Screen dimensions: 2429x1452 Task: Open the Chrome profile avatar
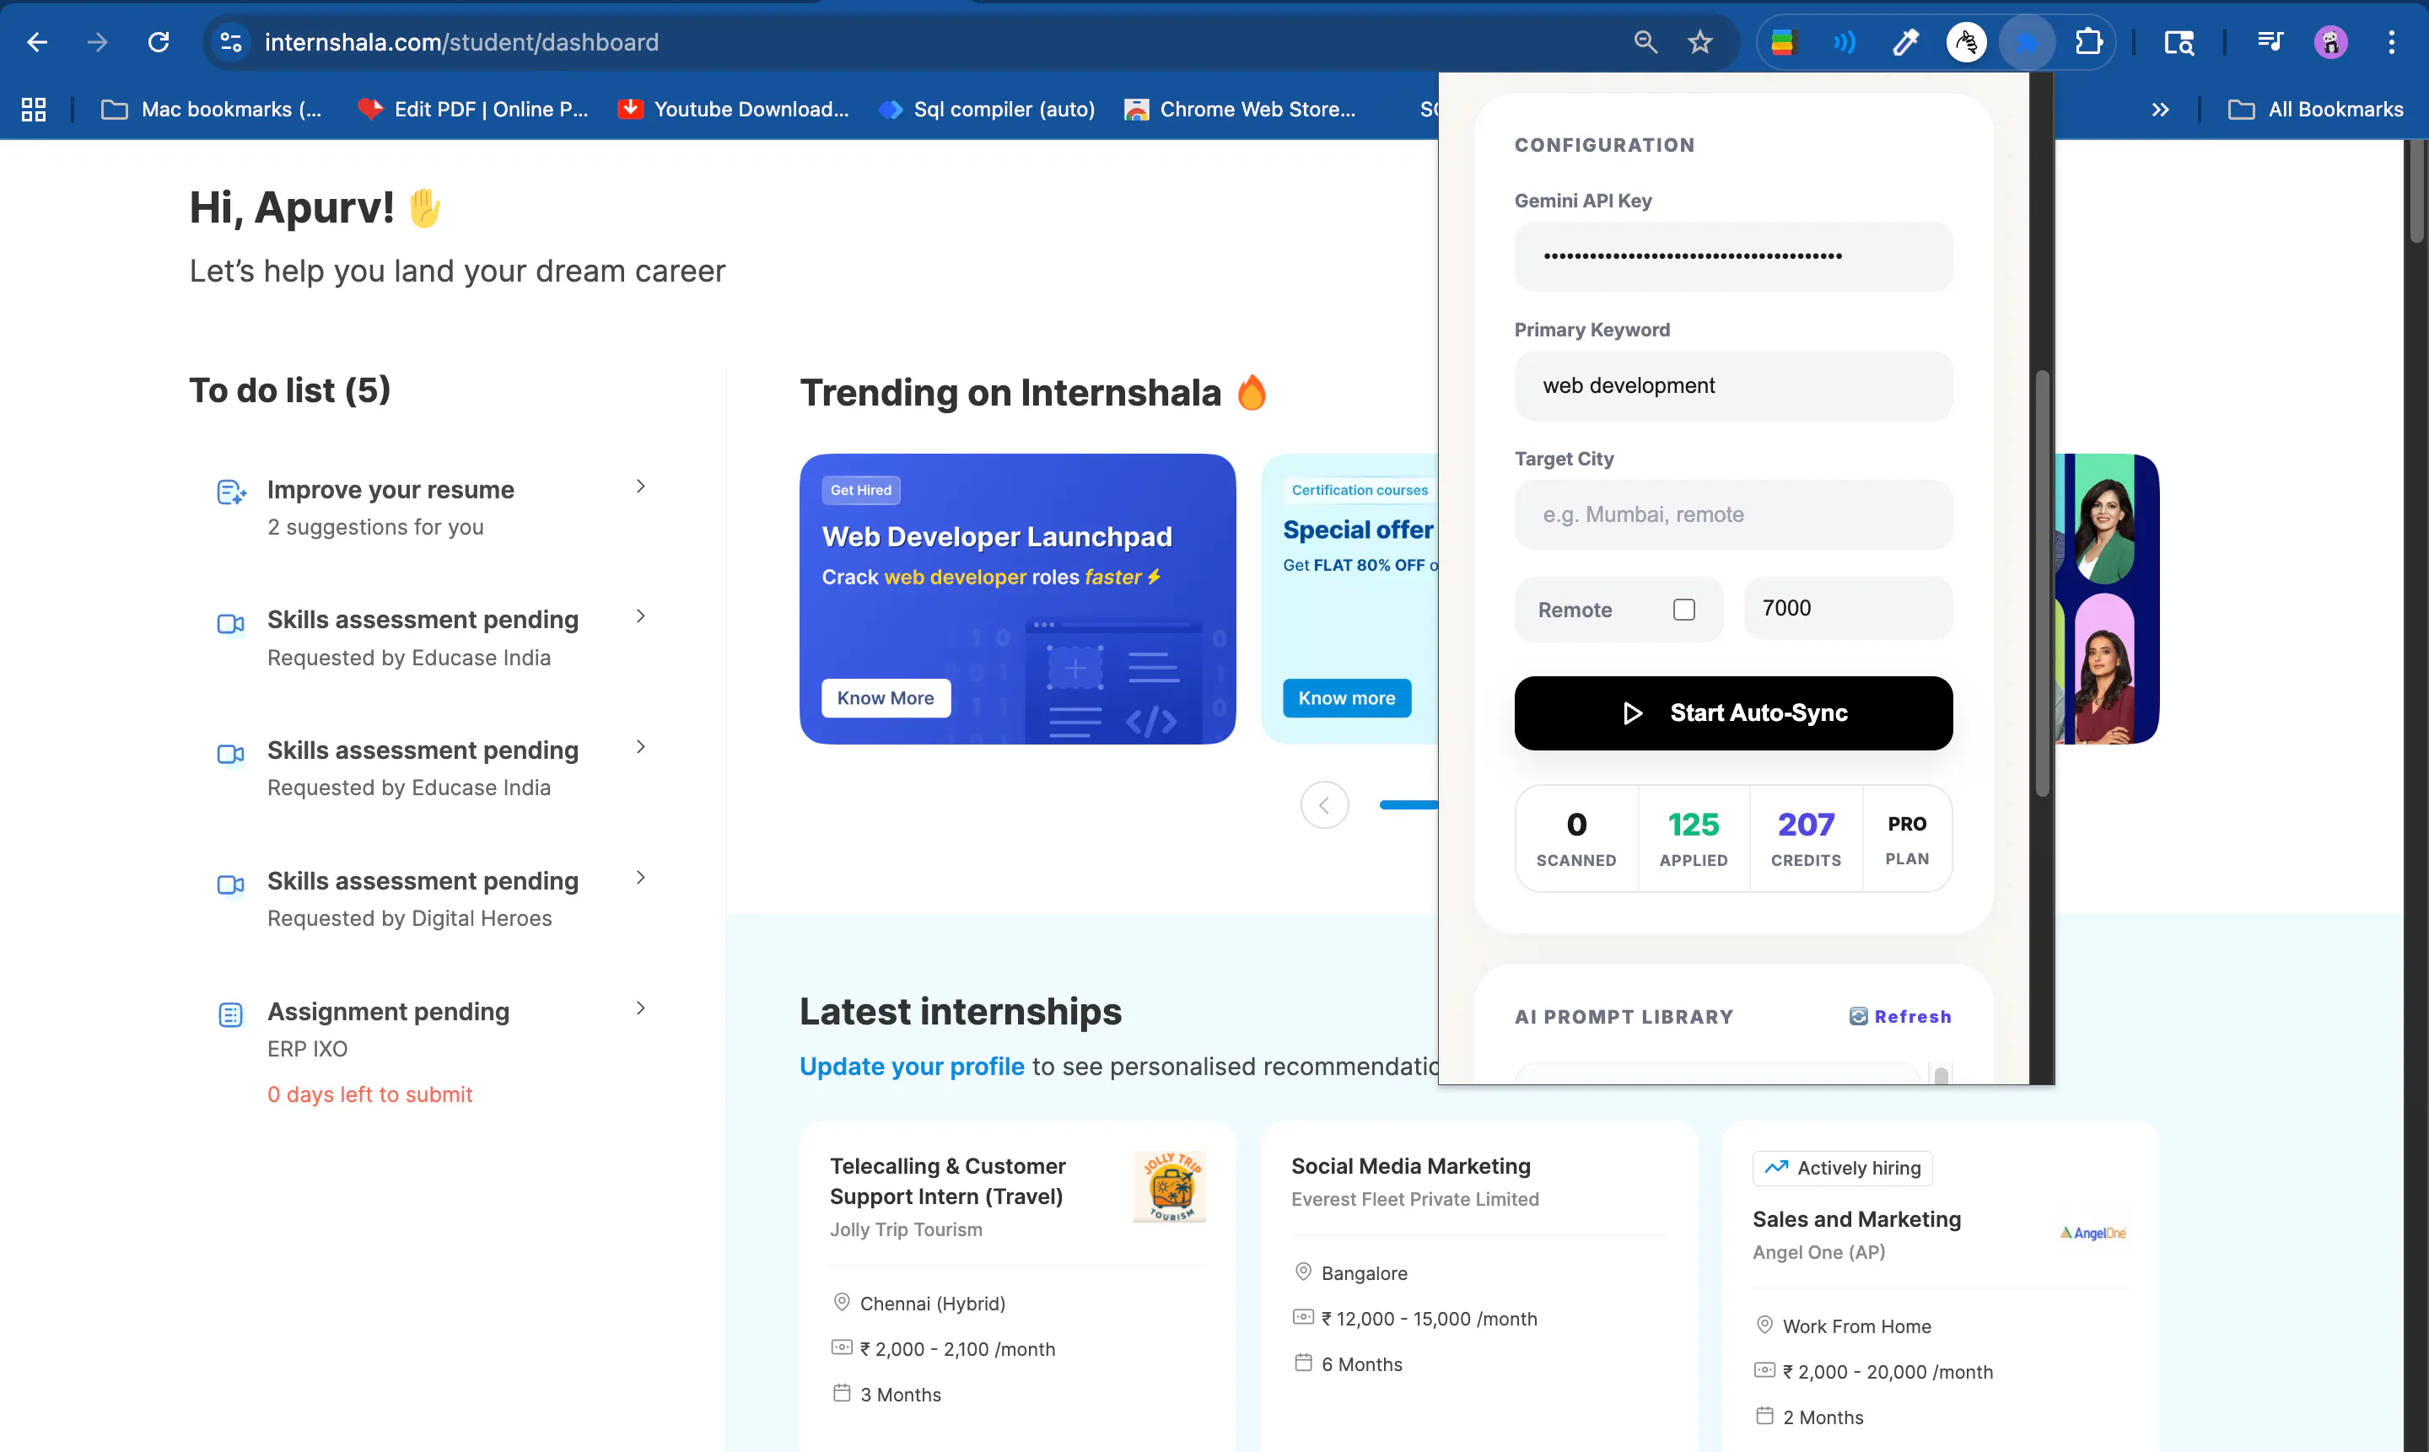click(x=2331, y=42)
